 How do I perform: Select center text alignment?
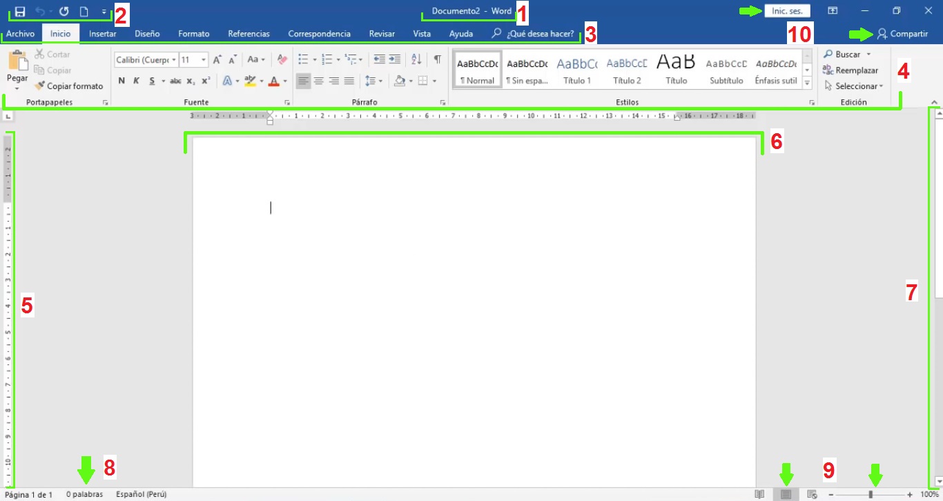click(318, 81)
